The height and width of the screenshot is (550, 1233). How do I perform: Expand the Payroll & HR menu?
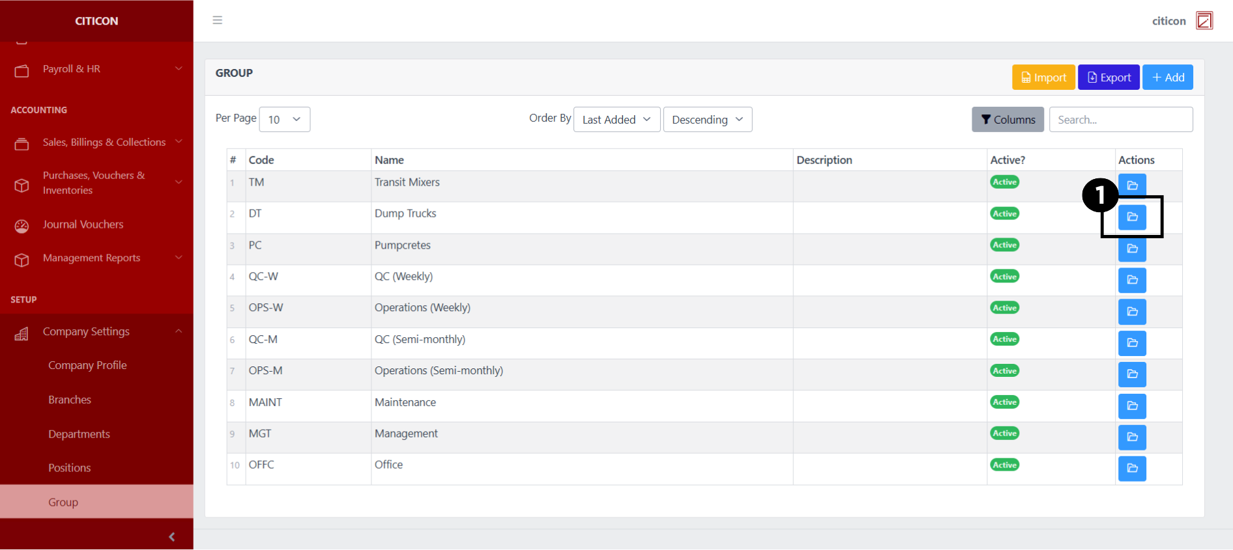tap(96, 69)
